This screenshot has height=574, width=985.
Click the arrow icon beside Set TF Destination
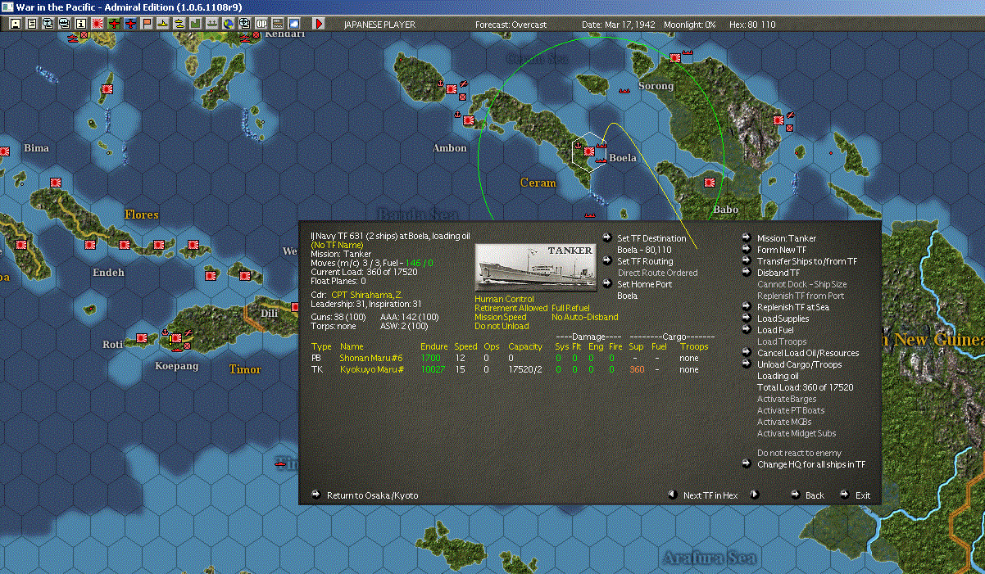click(607, 238)
